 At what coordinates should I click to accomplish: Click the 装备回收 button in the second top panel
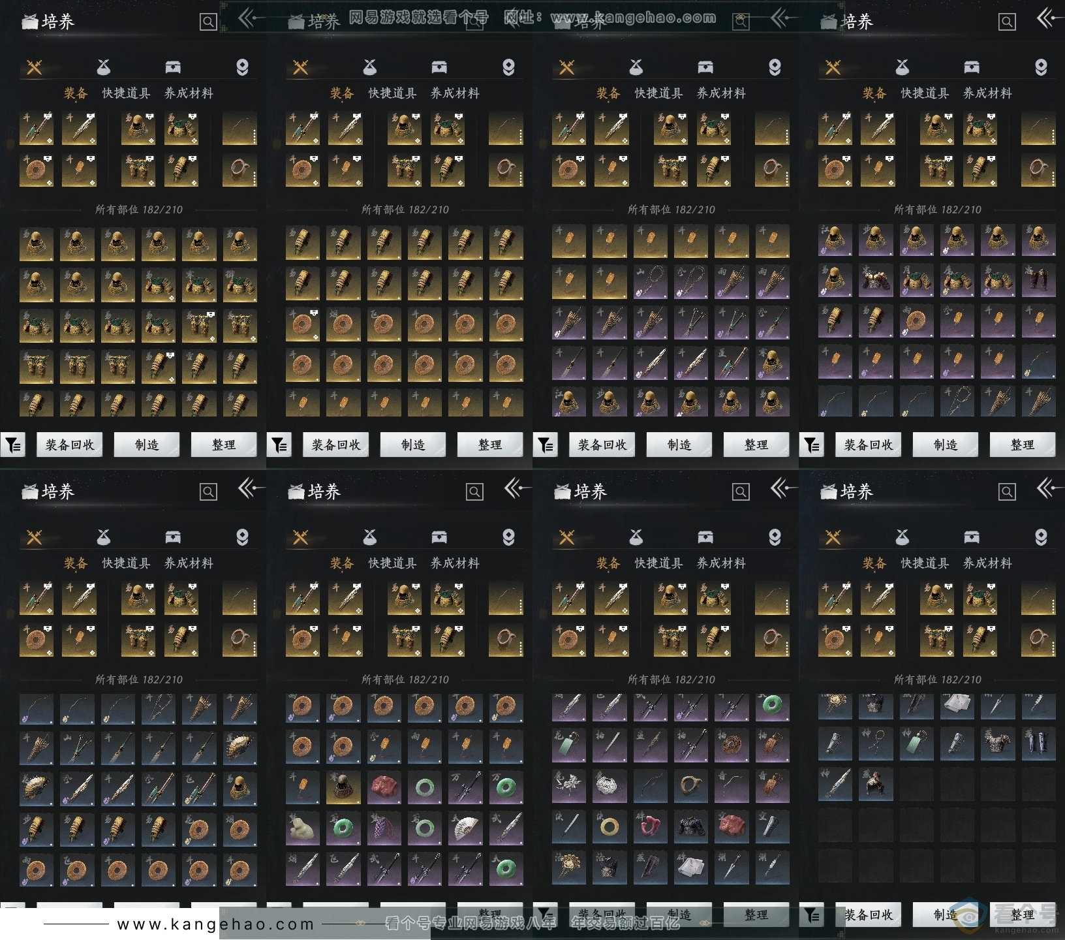click(x=336, y=445)
